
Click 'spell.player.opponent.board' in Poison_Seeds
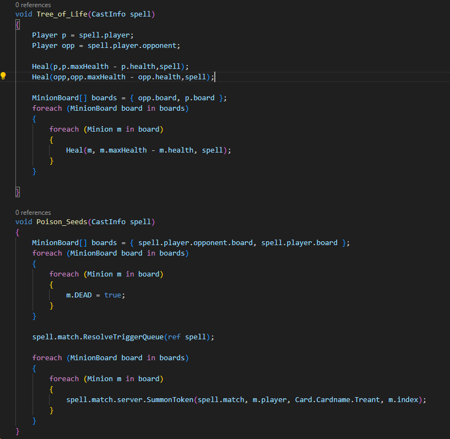click(x=195, y=243)
